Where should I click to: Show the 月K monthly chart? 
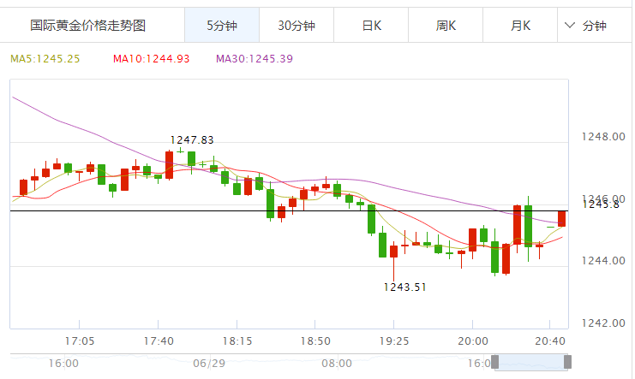tap(520, 26)
